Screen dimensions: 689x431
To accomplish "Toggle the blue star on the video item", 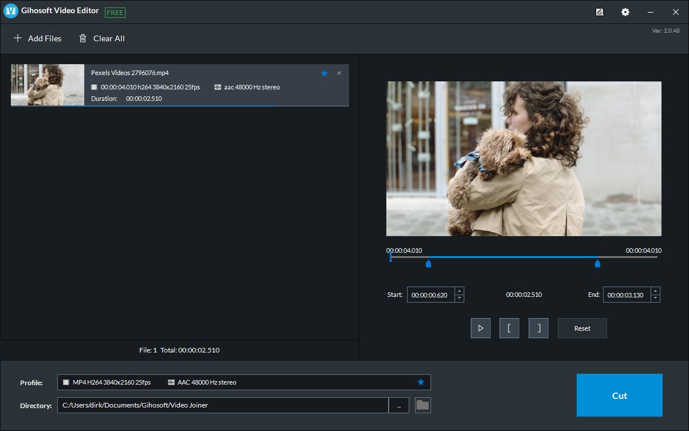I will point(324,73).
